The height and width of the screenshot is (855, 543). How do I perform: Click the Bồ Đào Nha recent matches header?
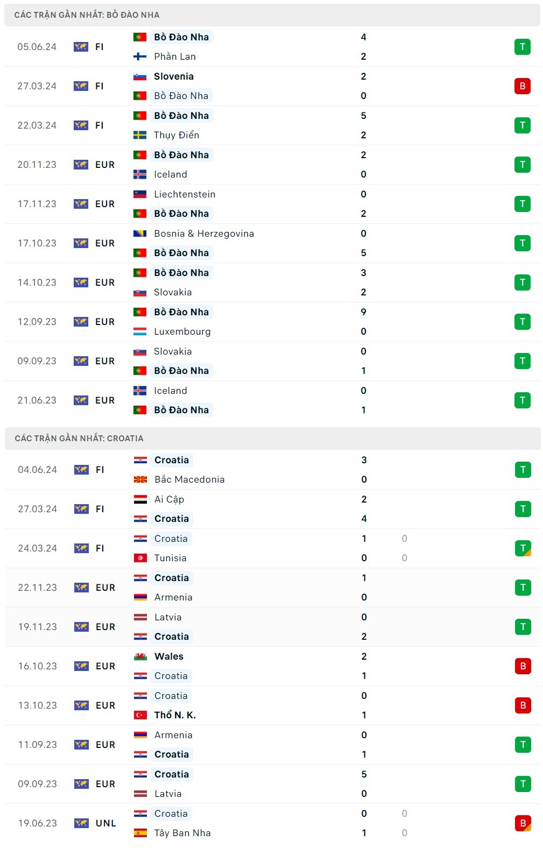87,15
